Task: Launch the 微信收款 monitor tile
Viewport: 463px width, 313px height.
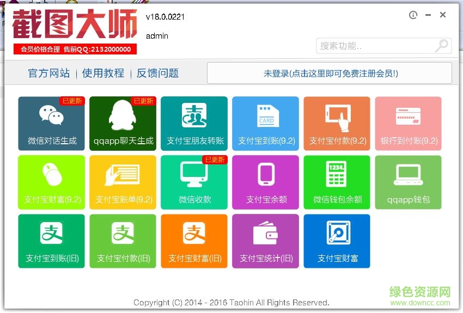Action: click(x=194, y=182)
